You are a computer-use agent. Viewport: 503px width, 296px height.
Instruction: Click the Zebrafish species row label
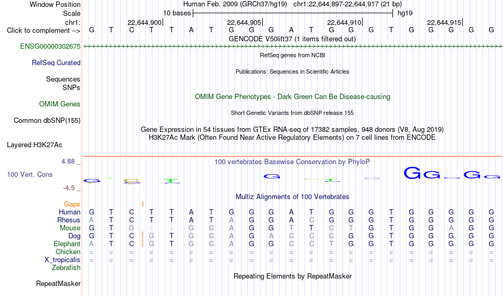point(66,267)
